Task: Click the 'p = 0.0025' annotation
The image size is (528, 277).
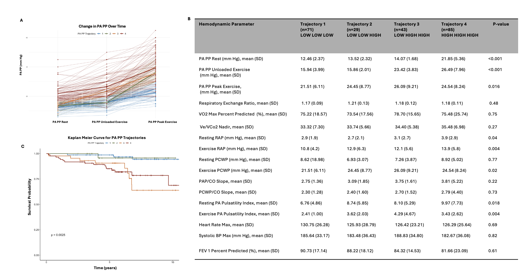Action: pyautogui.click(x=58, y=235)
